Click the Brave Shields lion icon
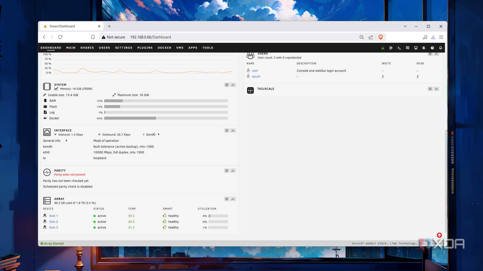Screen dimensions: 483x271 click(381, 37)
